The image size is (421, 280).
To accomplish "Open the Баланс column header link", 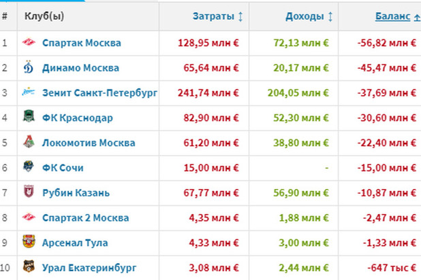I will click(392, 16).
